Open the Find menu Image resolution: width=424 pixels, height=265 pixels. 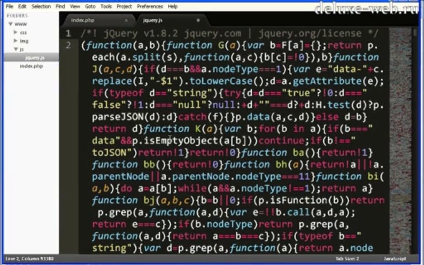(x=60, y=6)
